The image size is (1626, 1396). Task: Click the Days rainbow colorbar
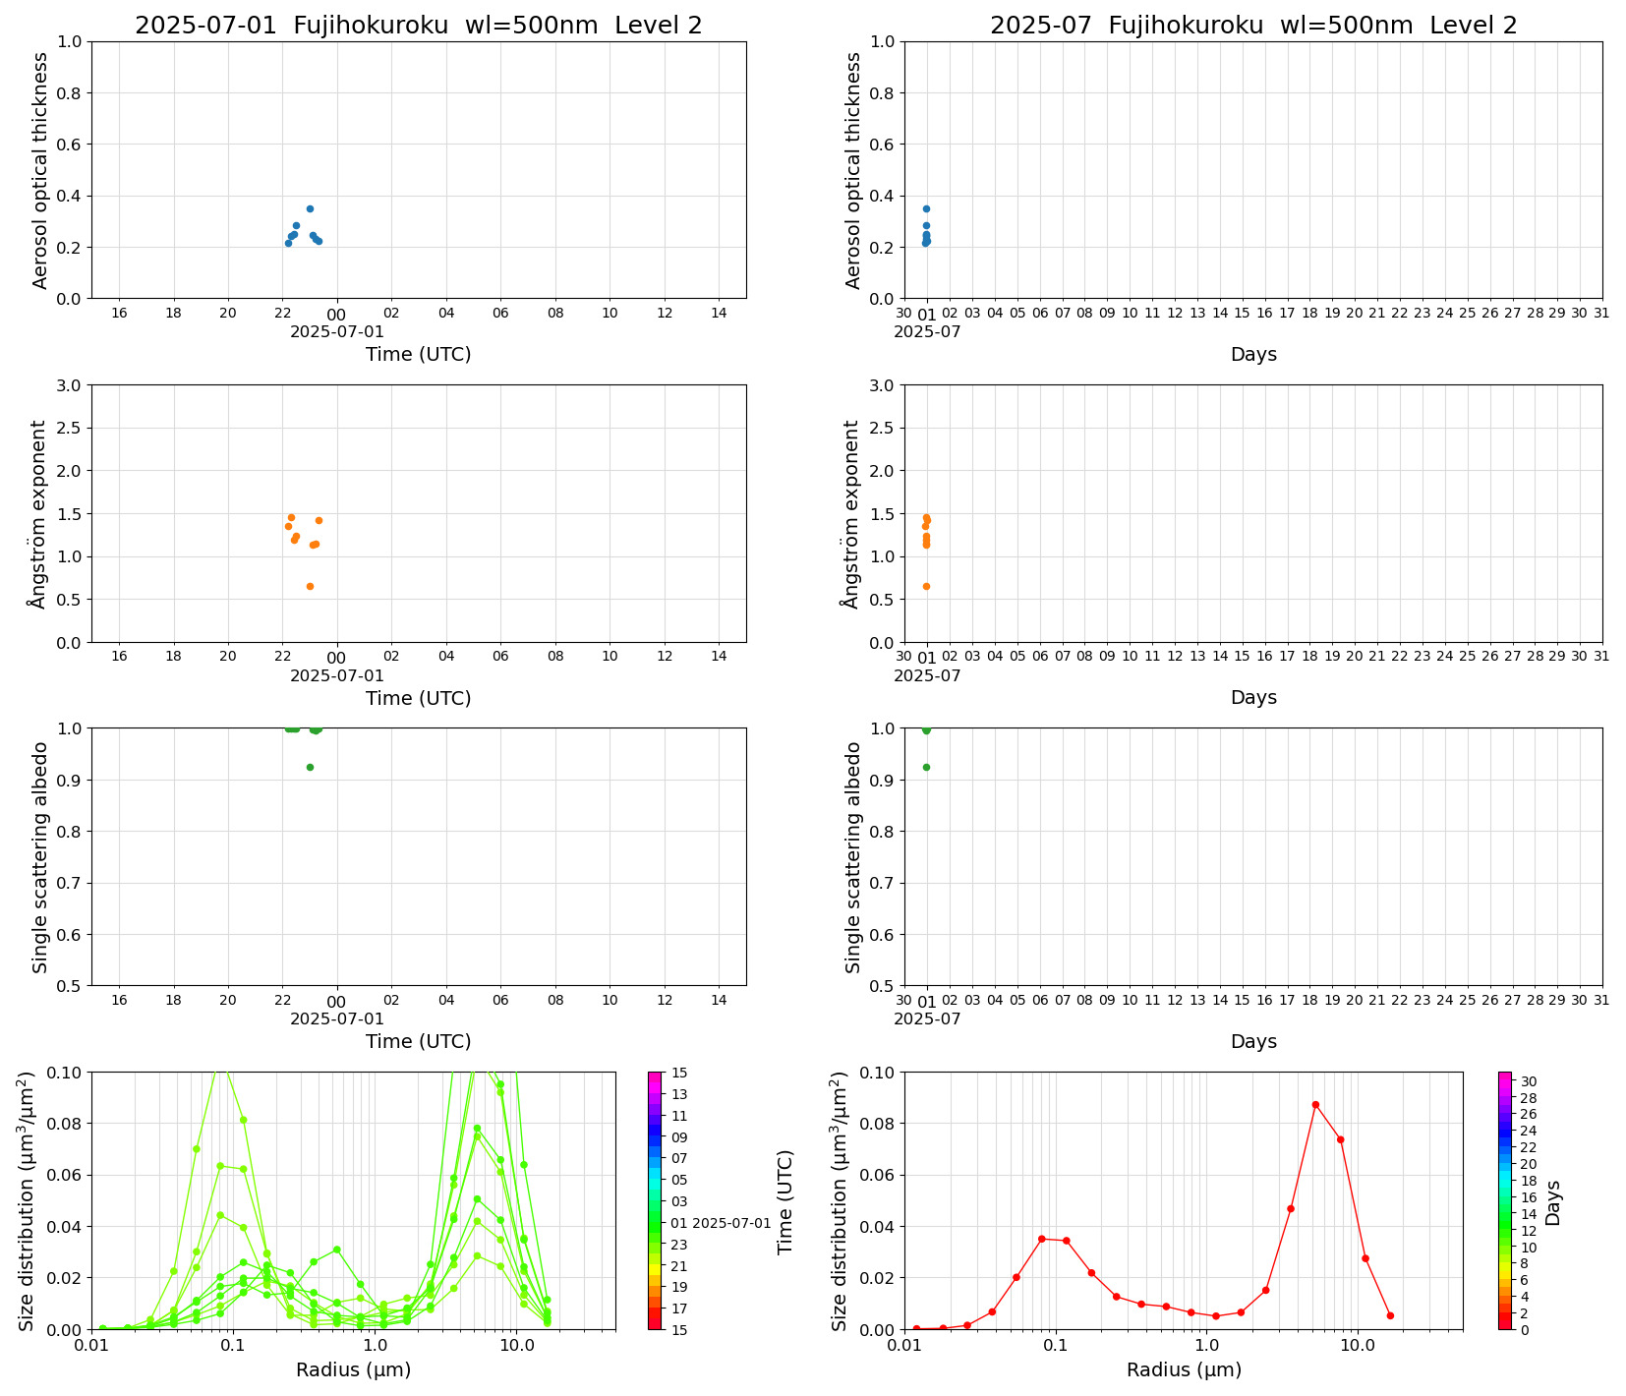coord(1505,1200)
